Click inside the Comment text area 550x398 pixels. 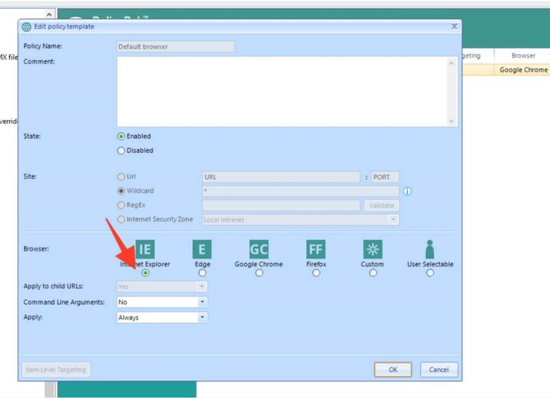[282, 91]
